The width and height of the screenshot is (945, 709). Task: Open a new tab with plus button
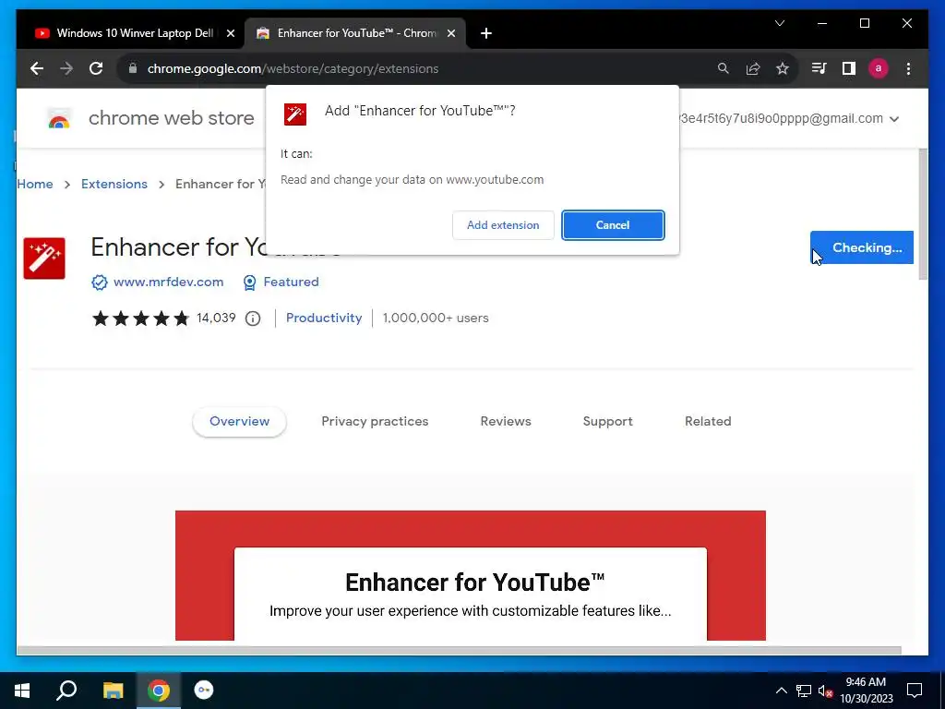486,34
